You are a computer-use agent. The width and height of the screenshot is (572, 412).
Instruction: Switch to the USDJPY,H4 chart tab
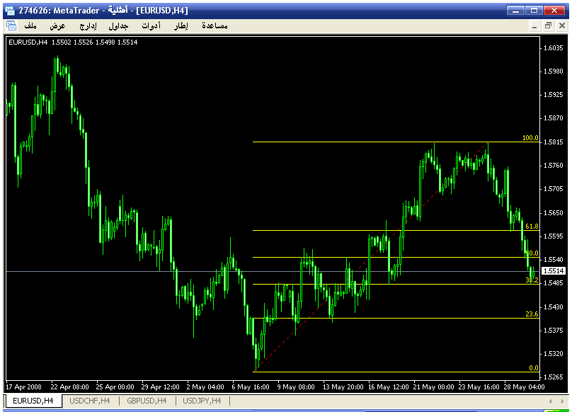pyautogui.click(x=202, y=401)
